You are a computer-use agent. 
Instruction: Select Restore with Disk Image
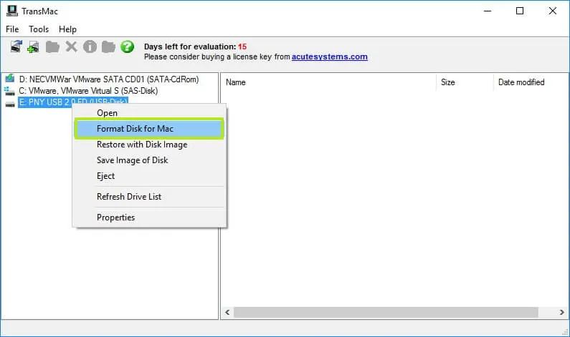click(x=149, y=145)
